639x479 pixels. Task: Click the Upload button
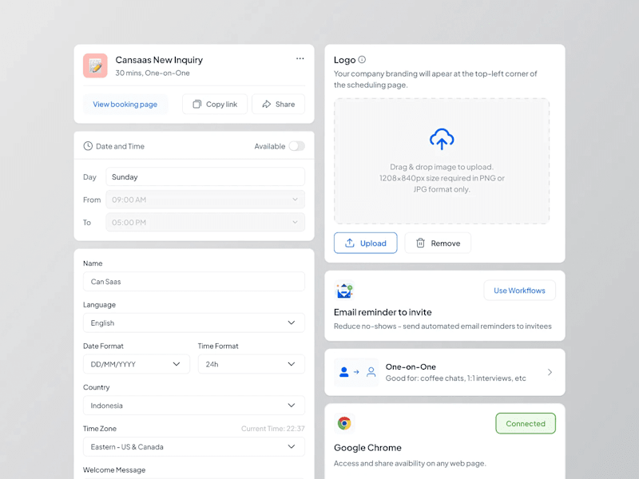(366, 243)
